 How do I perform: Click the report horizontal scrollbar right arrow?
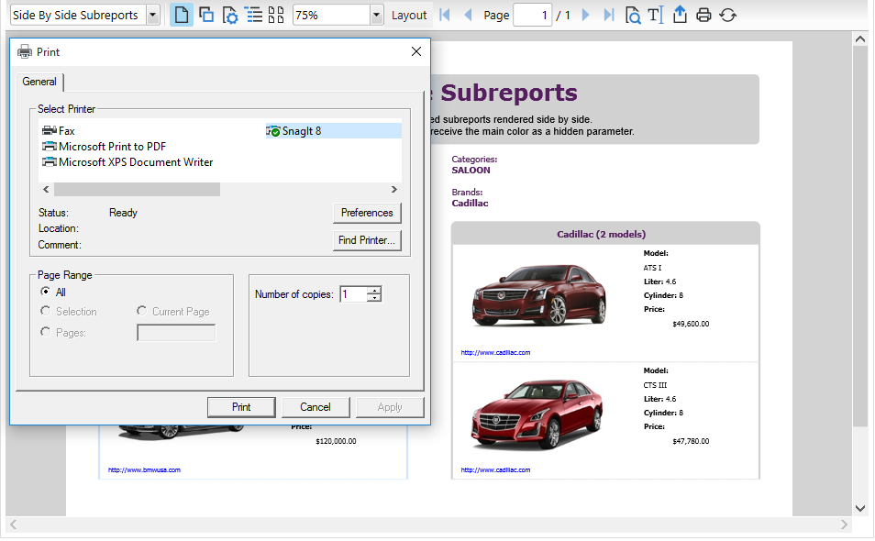tap(844, 524)
